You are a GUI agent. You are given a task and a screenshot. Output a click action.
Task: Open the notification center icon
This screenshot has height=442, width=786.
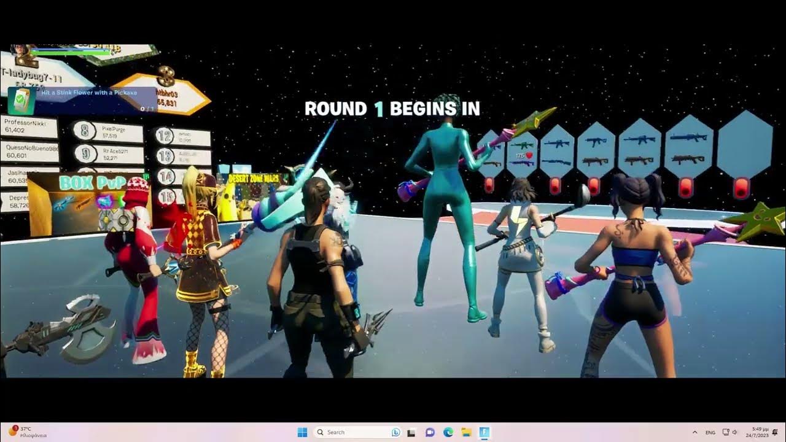[x=776, y=432]
